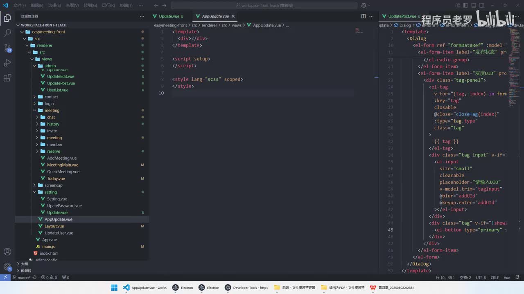Screen dimensions: 524x294
Task: Click the master* branch in status bar
Action: coord(21,277)
